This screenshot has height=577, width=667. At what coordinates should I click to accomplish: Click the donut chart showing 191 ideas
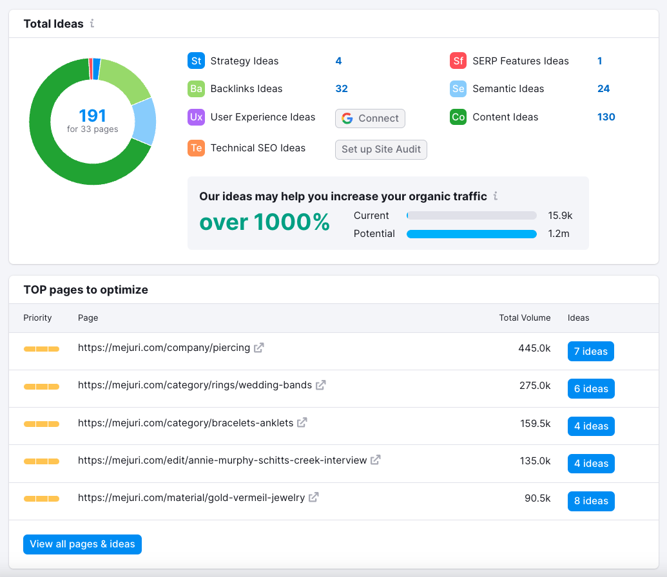(x=93, y=121)
